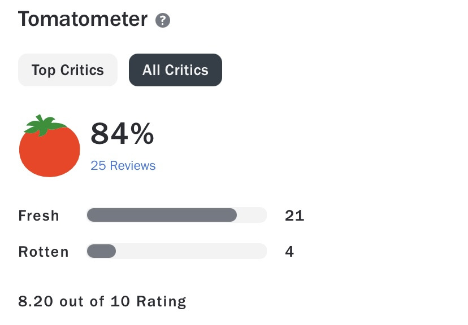Click the Rotten count of 4
468x325 pixels.
click(x=289, y=252)
